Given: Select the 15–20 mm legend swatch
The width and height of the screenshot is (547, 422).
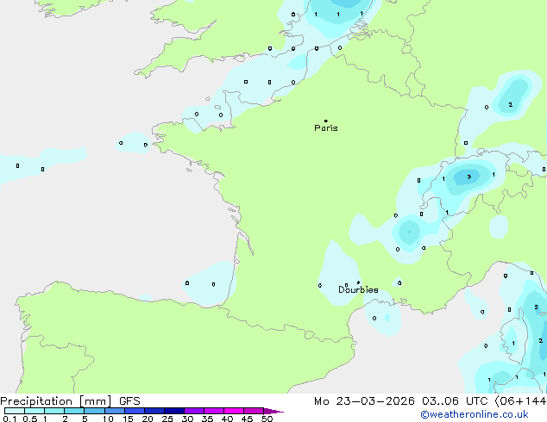Looking at the screenshot, I should [x=135, y=411].
